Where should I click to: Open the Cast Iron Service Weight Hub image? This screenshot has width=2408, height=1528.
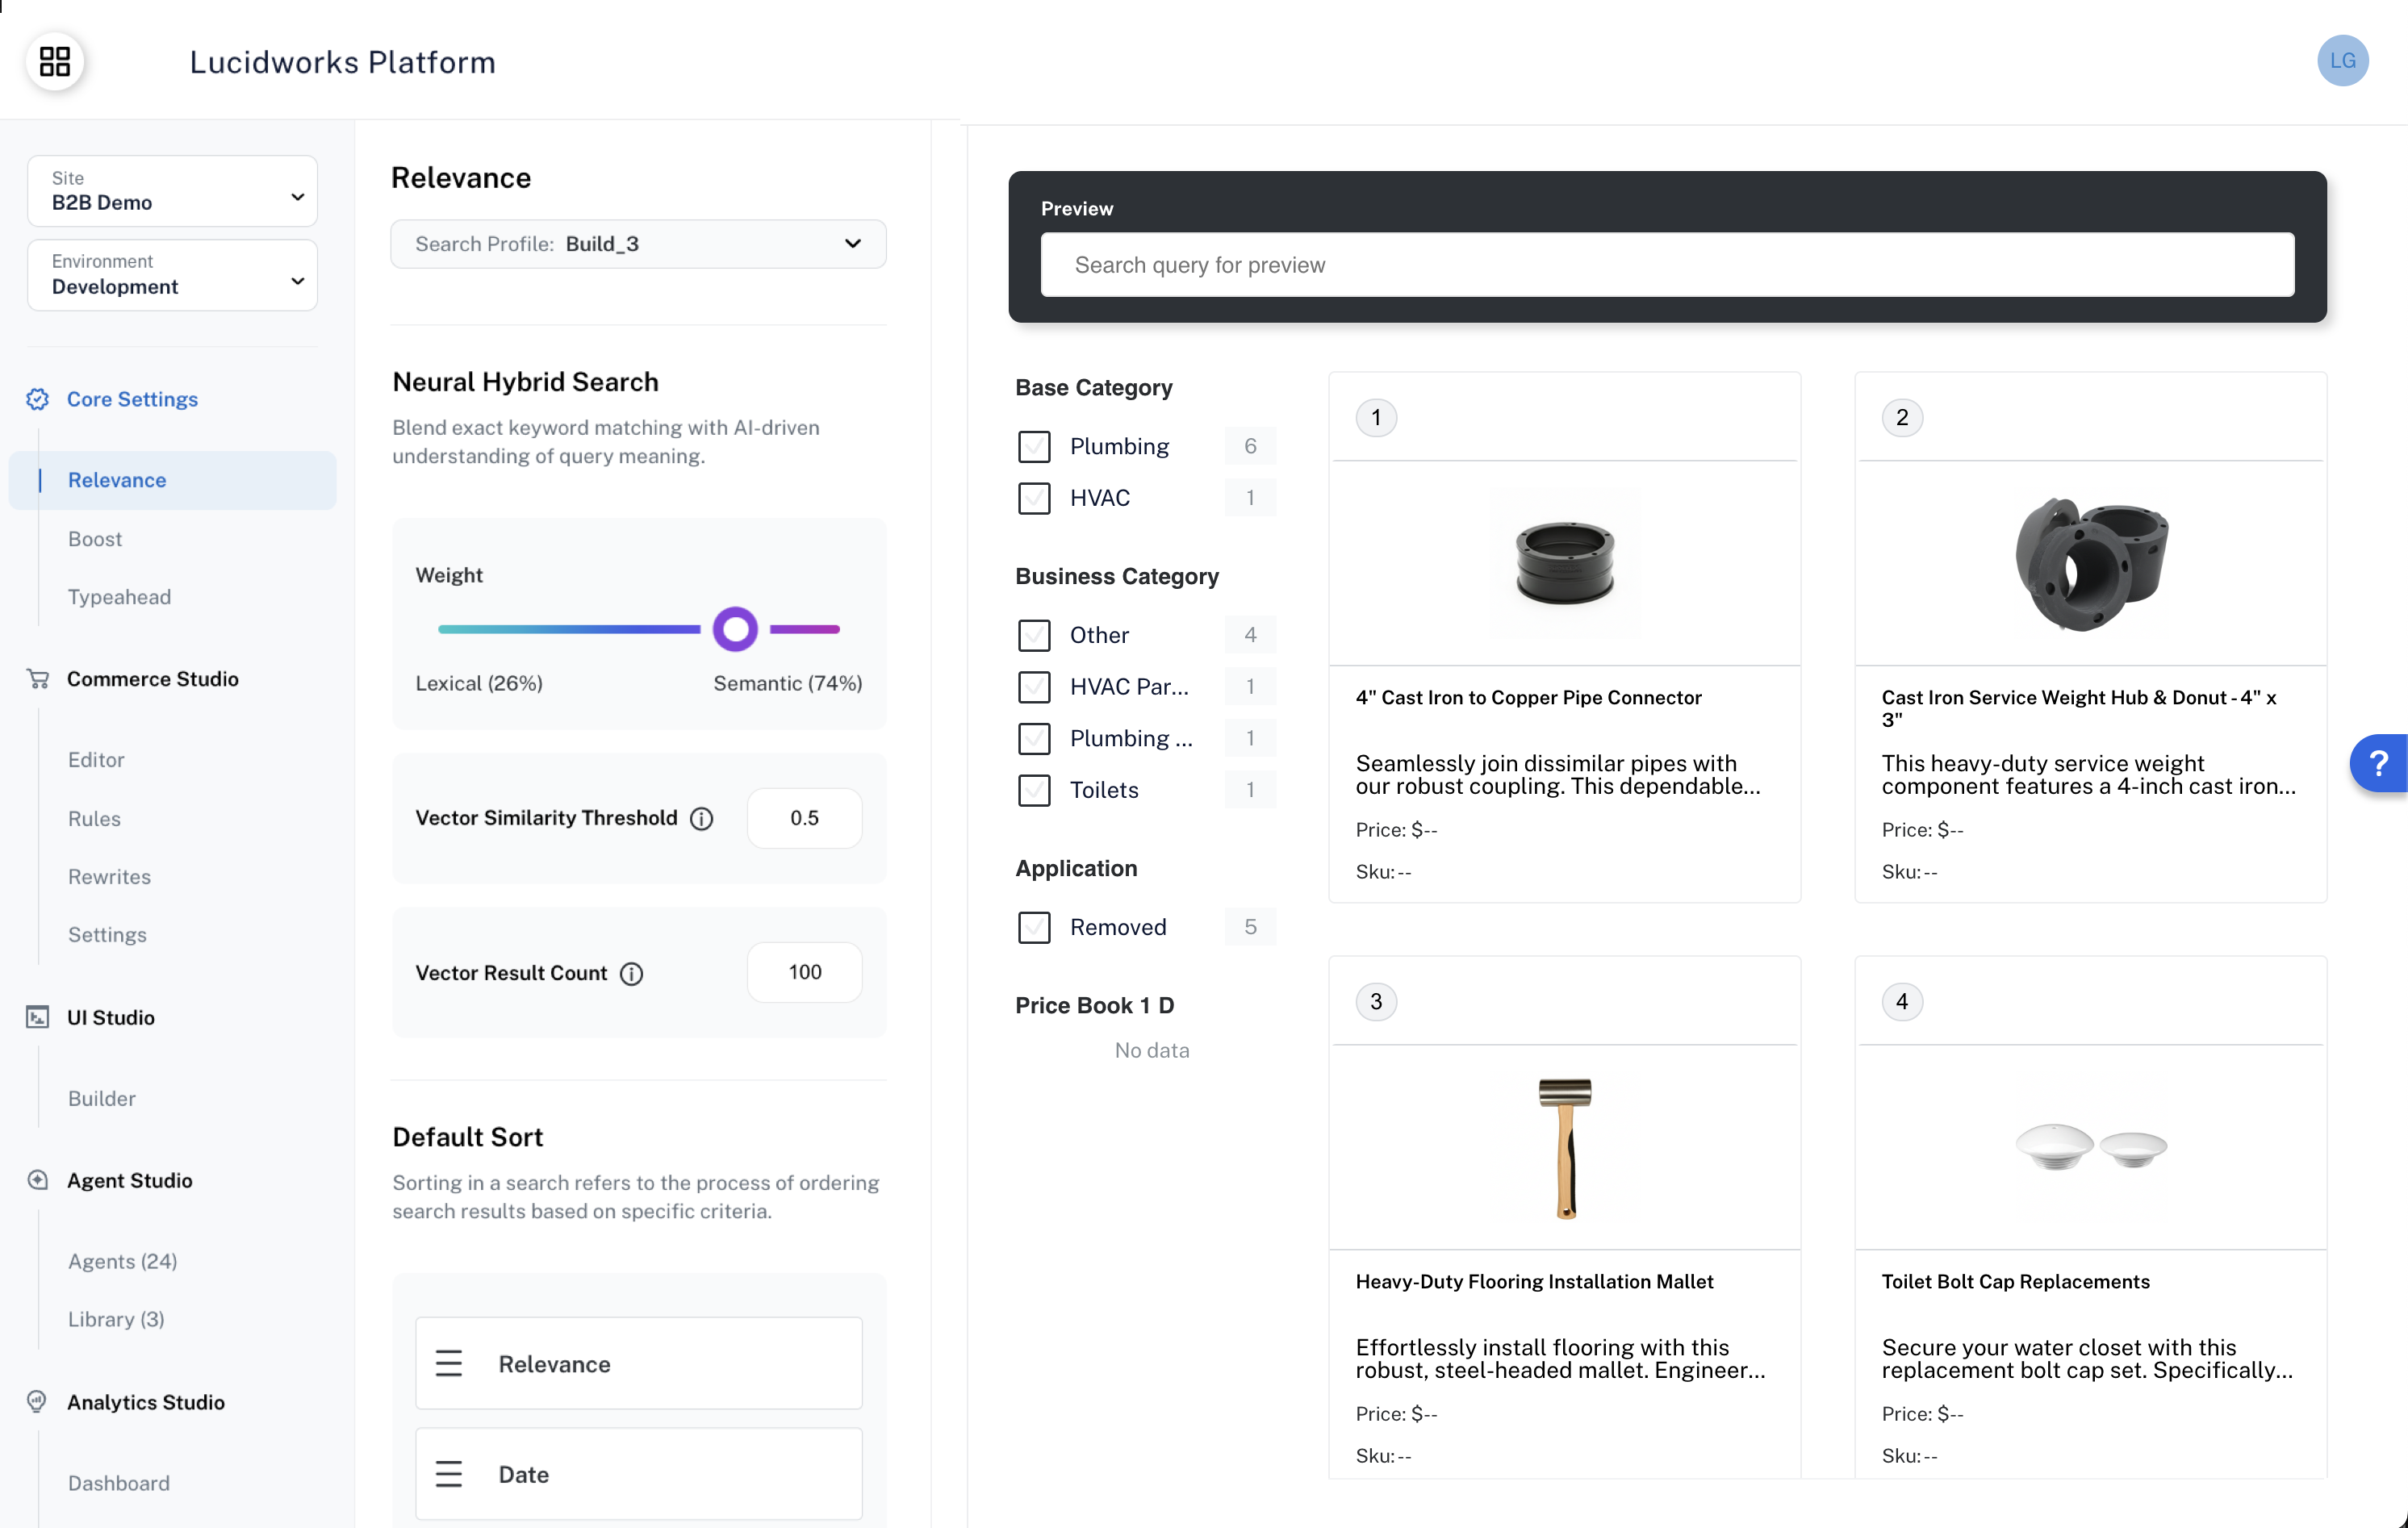[2090, 562]
